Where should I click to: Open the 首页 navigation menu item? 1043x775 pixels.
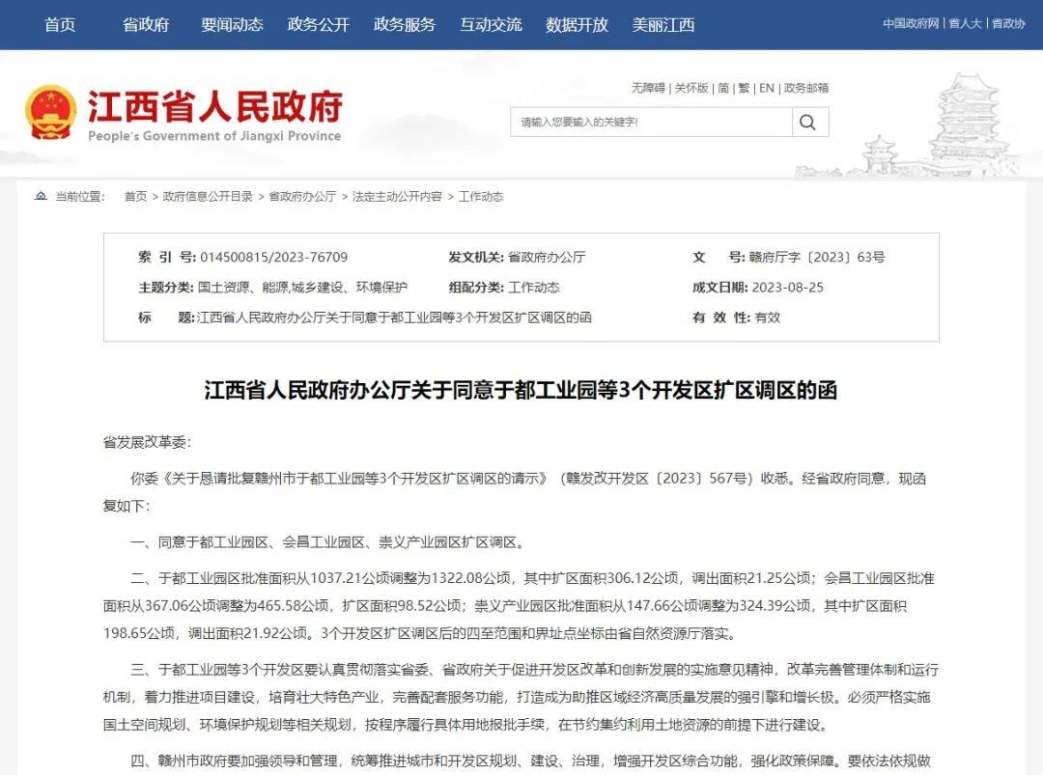point(60,24)
